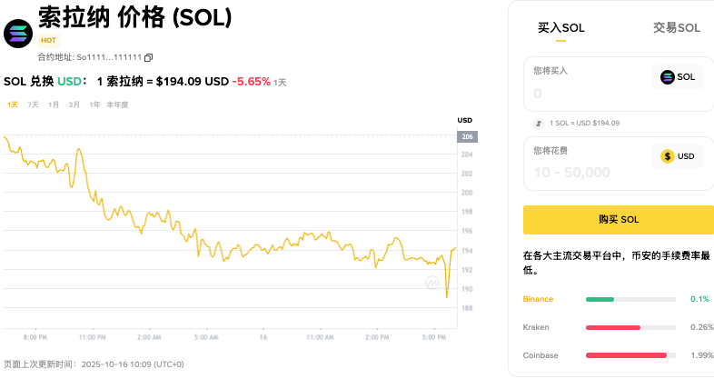The height and width of the screenshot is (389, 714).
Task: Click the HOT badge under the title
Action: click(48, 41)
